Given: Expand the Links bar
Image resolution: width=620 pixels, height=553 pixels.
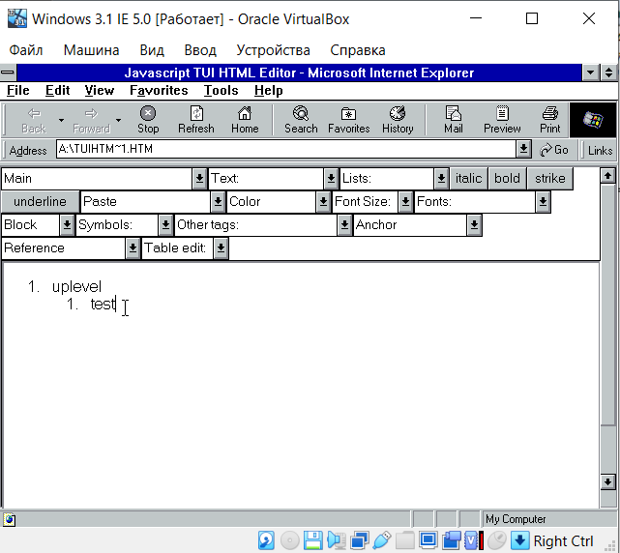Looking at the screenshot, I should (x=600, y=150).
